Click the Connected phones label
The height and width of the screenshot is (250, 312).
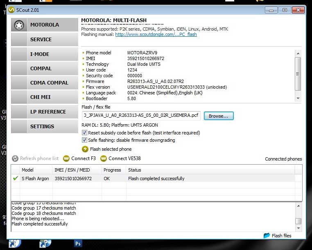[x=283, y=159]
